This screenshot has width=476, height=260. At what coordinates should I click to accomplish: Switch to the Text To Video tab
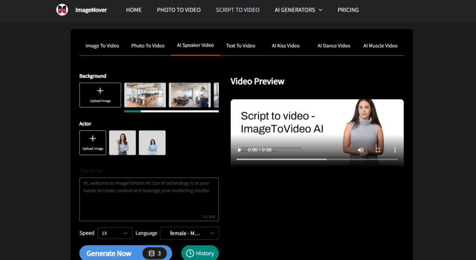point(241,46)
